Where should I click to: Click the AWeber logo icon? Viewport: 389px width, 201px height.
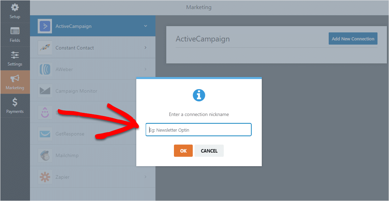[x=45, y=69]
